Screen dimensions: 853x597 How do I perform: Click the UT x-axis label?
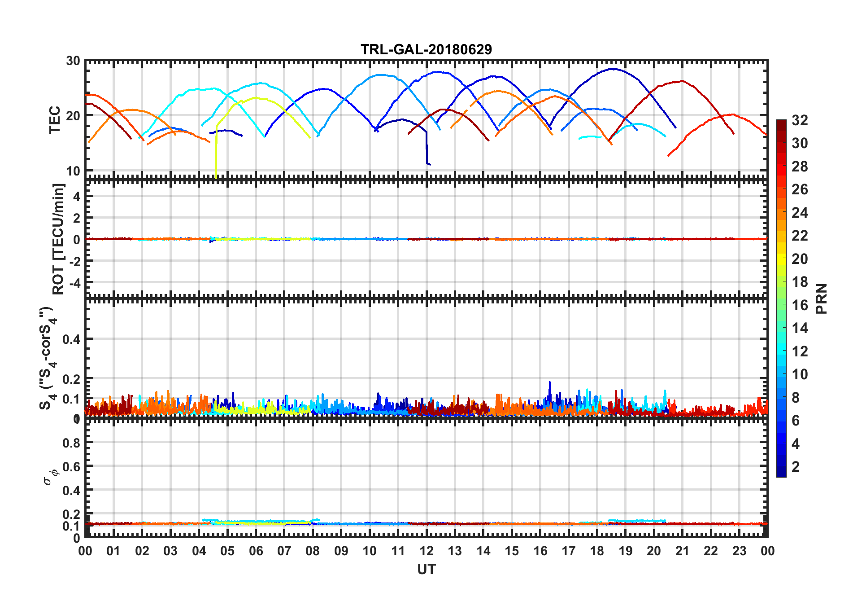tap(426, 570)
